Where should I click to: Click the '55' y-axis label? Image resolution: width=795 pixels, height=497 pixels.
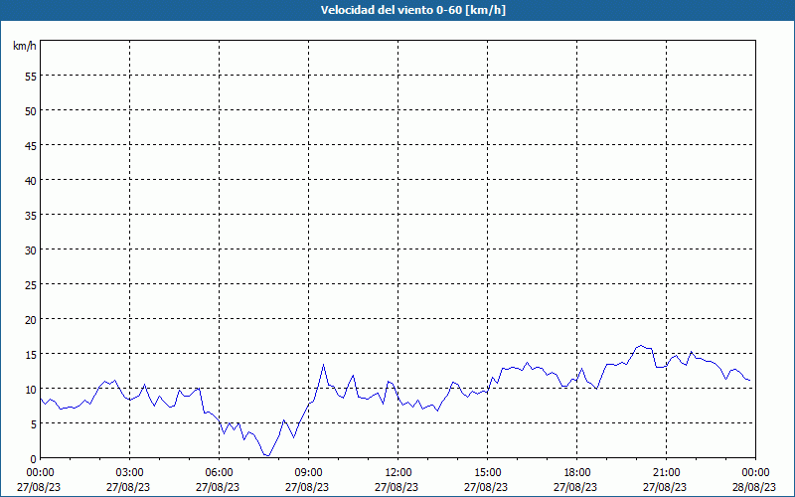[x=31, y=79]
